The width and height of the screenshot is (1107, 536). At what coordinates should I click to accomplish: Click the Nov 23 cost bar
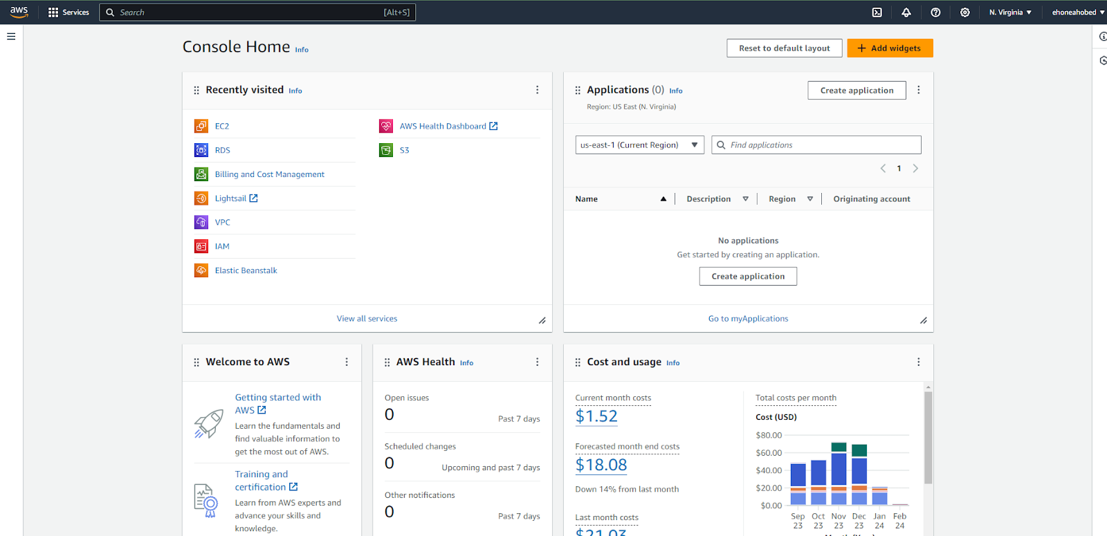[839, 473]
